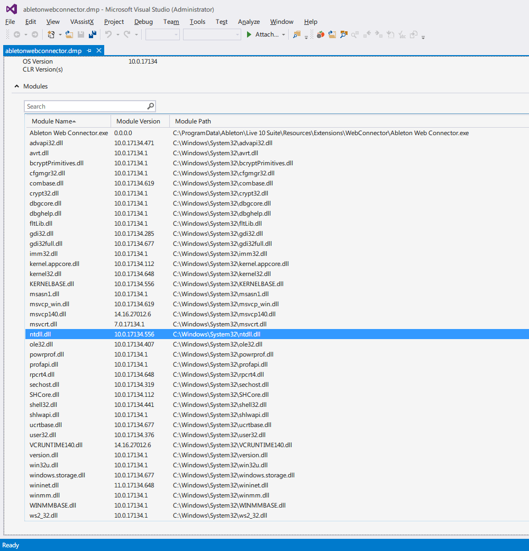The width and height of the screenshot is (529, 551).
Task: Select the kernel32.dll module row
Action: pos(277,274)
